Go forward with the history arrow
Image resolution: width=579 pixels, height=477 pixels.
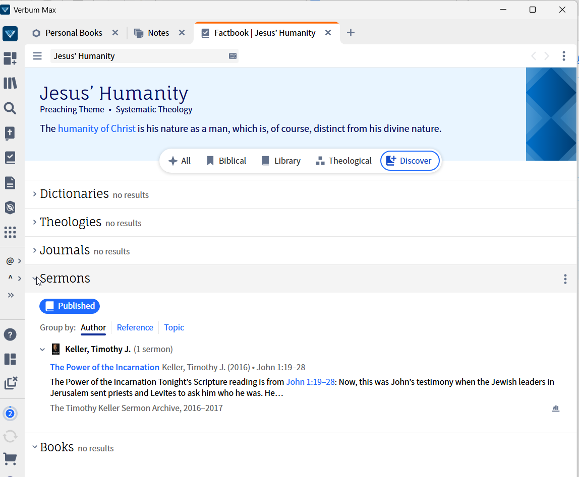click(547, 56)
